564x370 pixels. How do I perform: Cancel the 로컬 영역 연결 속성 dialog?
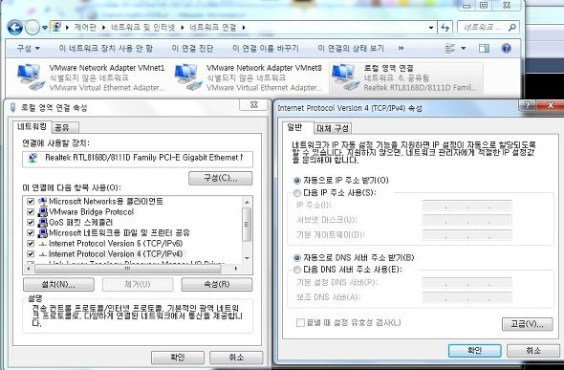pyautogui.click(x=236, y=358)
